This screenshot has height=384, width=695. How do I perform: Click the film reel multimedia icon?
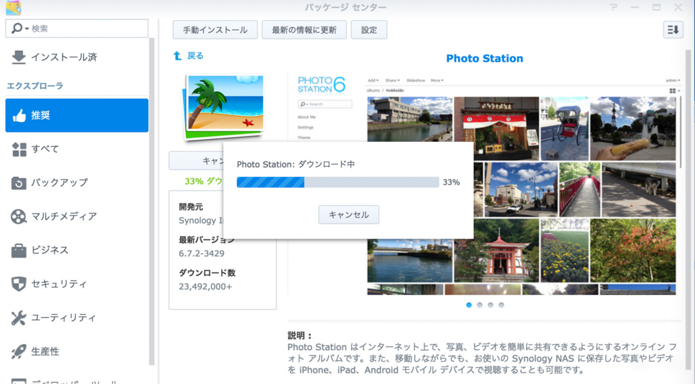click(x=18, y=216)
